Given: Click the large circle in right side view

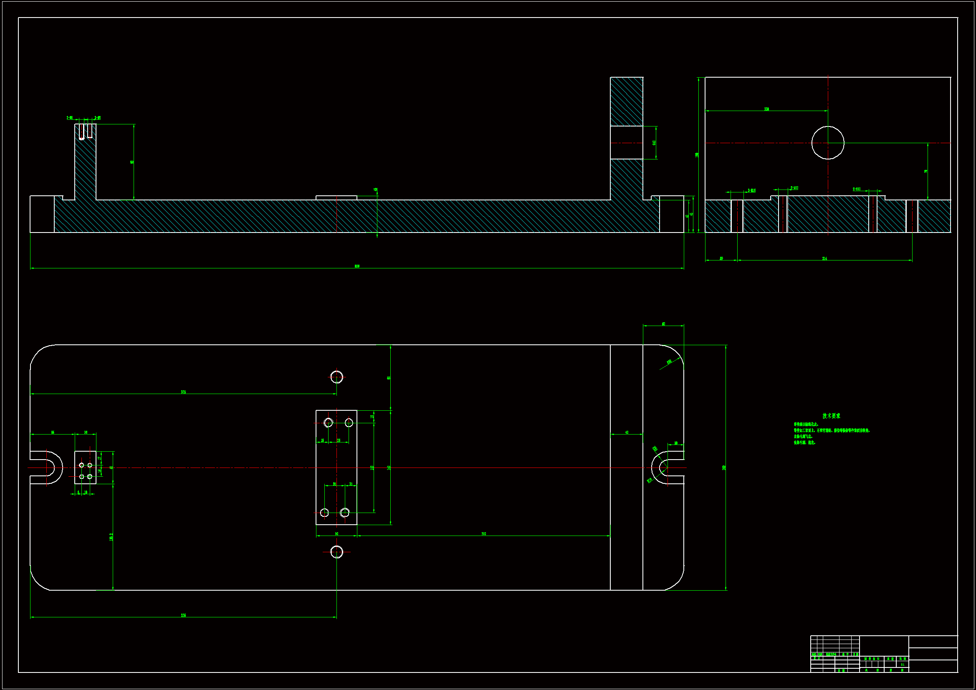Looking at the screenshot, I should click(828, 143).
